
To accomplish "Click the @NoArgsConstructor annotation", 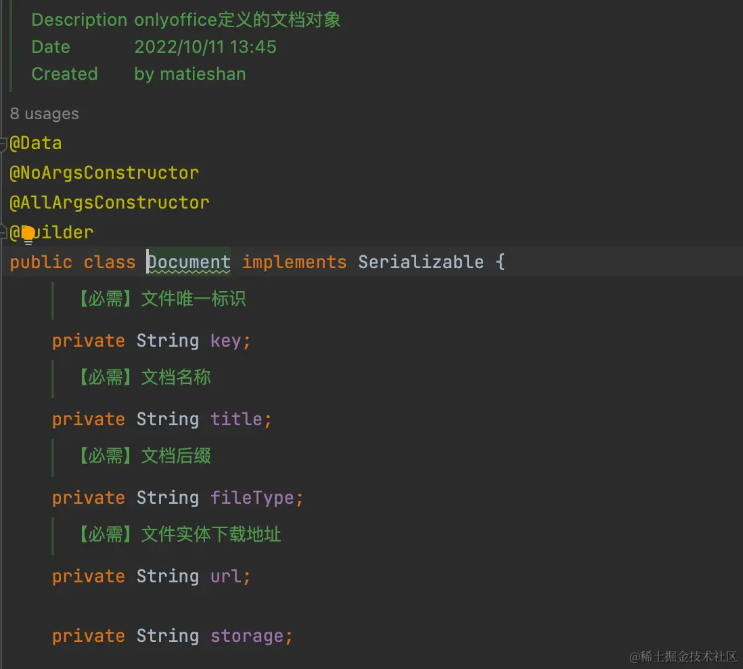I will click(x=105, y=173).
